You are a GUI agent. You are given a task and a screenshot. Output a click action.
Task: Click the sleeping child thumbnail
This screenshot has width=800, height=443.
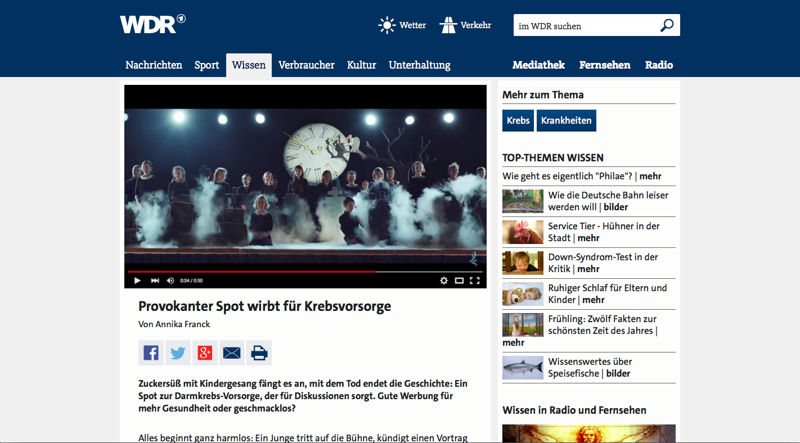[x=523, y=294]
